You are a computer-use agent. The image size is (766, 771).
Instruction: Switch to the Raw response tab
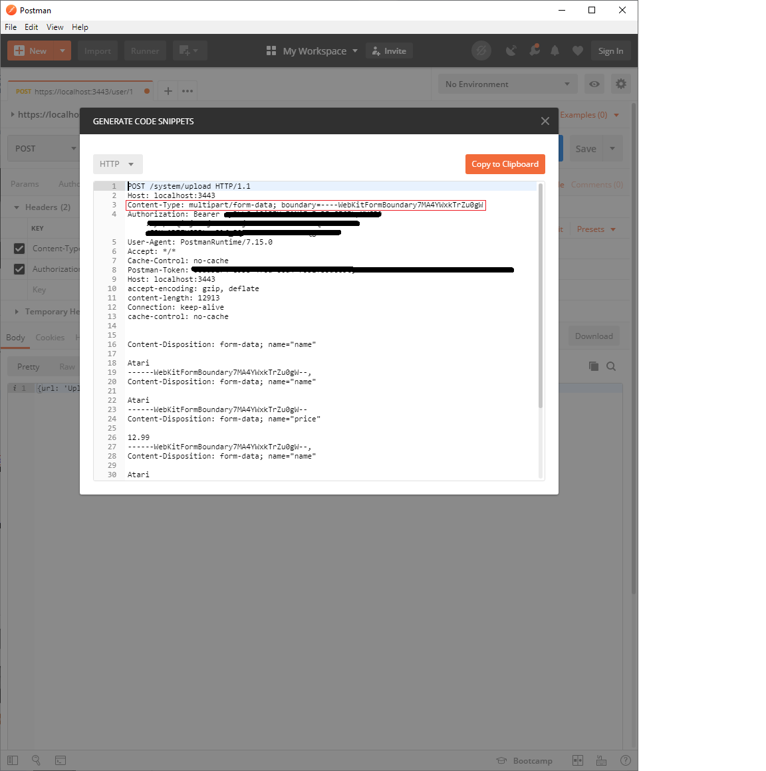[66, 366]
